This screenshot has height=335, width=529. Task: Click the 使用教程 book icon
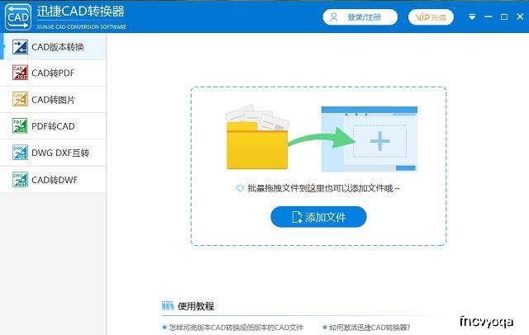click(168, 306)
